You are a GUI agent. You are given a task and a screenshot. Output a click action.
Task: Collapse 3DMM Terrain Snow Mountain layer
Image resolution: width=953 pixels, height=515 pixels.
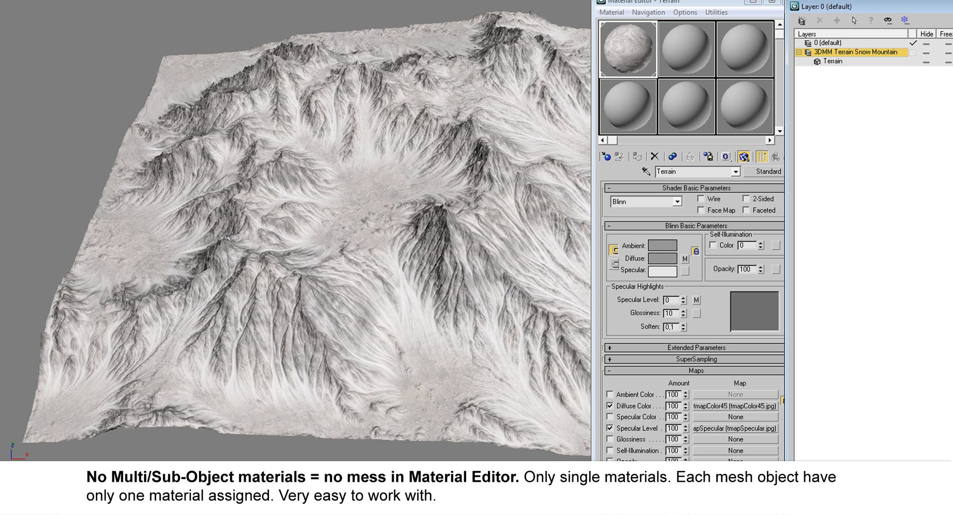799,52
